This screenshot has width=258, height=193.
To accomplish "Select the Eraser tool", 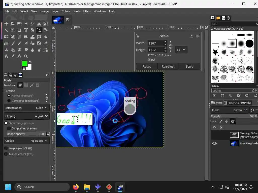I will pyautogui.click(x=46, y=43).
